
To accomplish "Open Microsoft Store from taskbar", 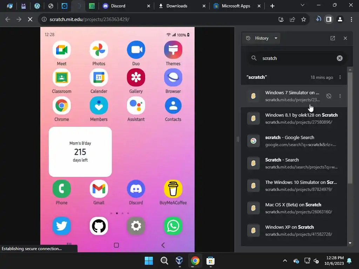I will coord(210,261).
